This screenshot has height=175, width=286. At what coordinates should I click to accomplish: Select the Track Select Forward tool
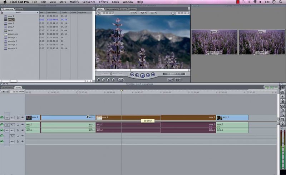(282, 96)
